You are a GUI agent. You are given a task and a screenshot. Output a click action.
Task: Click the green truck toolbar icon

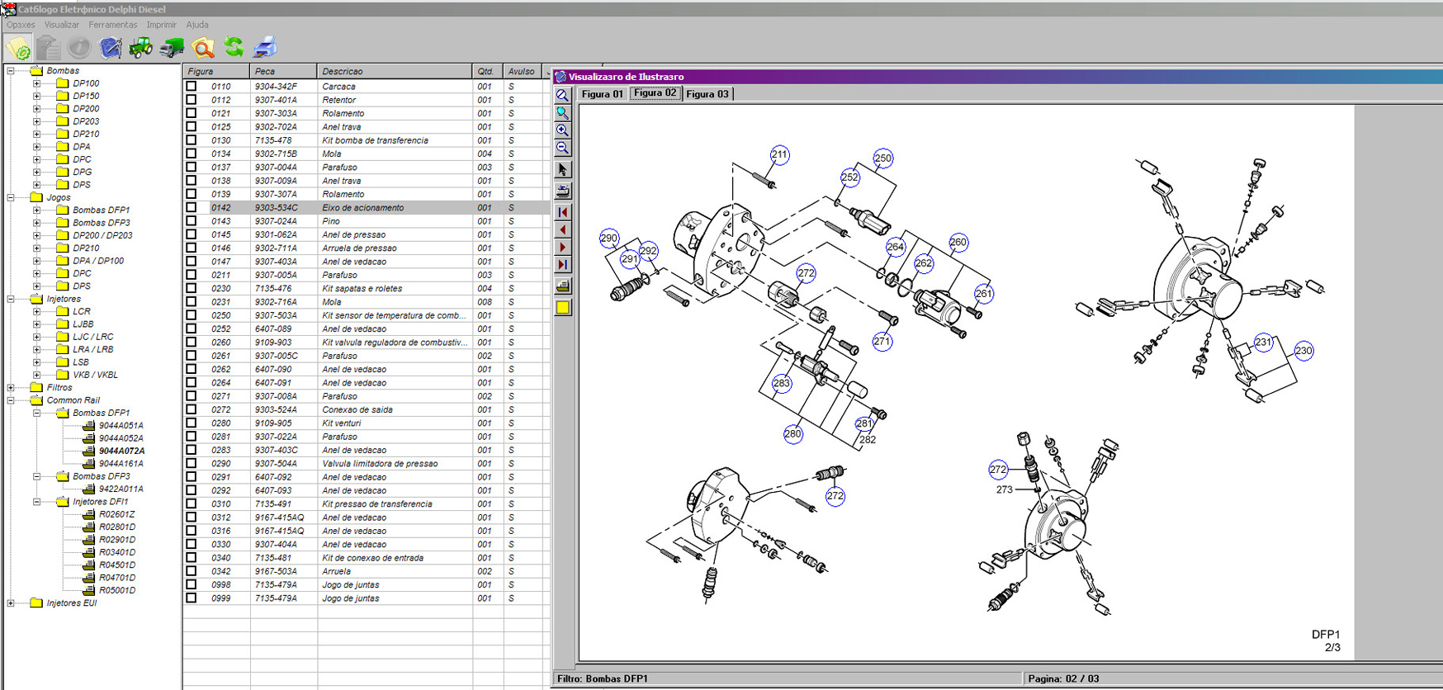pos(172,48)
